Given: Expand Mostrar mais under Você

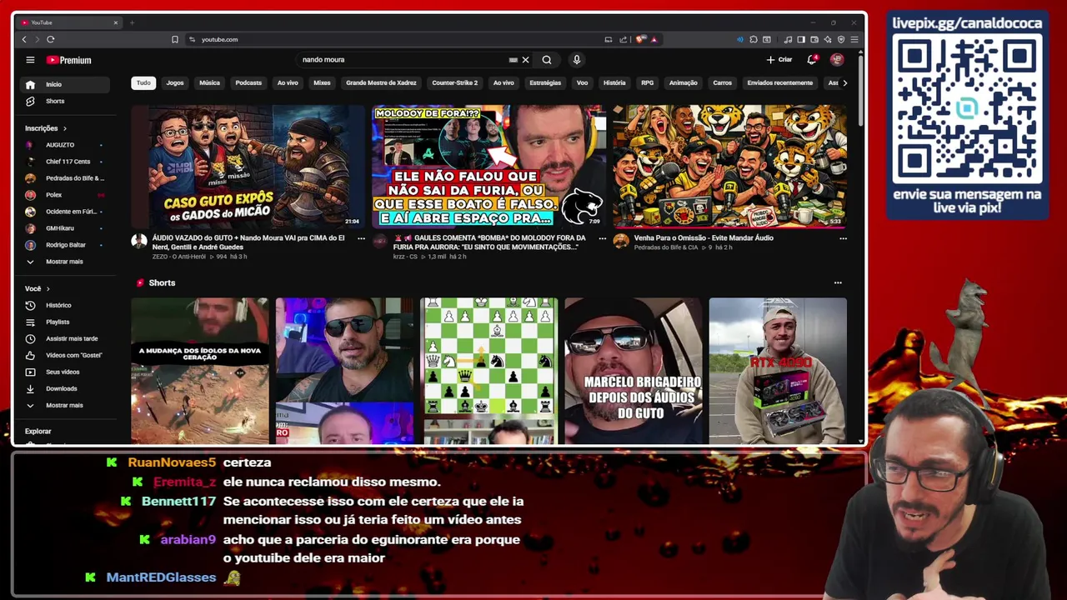Looking at the screenshot, I should (65, 405).
